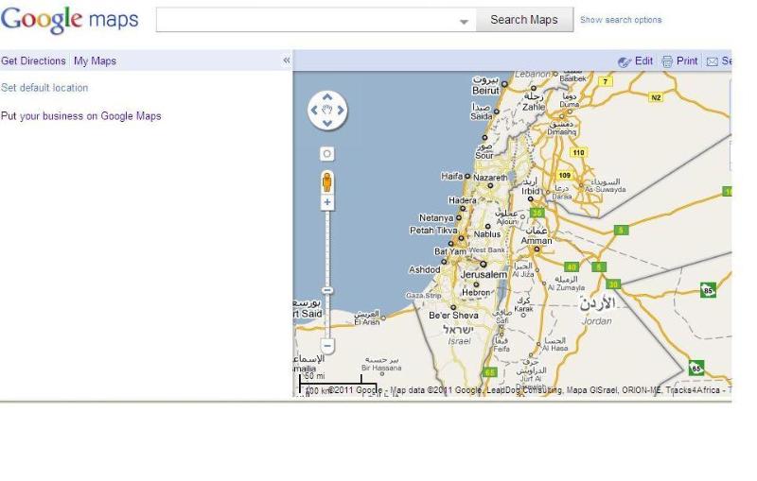This screenshot has height=481, width=757.
Task: Click the Search Maps button
Action: [x=524, y=20]
